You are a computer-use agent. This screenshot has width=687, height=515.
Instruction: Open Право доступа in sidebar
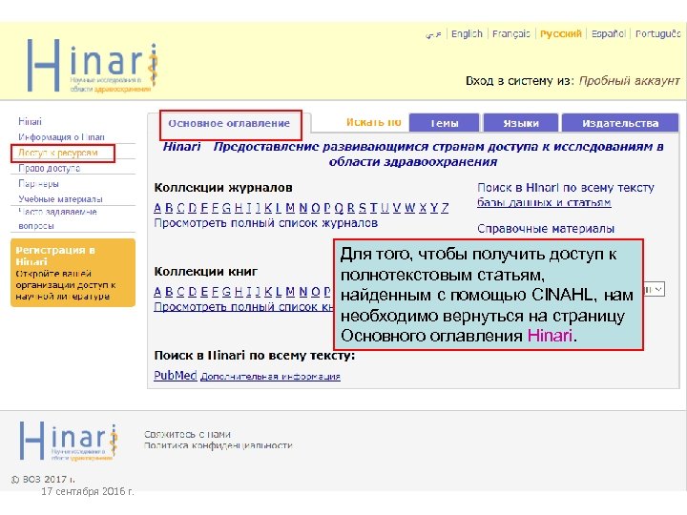(x=49, y=168)
